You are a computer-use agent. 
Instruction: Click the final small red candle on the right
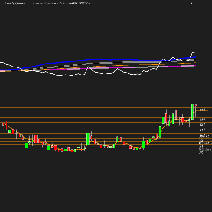pos(196,106)
